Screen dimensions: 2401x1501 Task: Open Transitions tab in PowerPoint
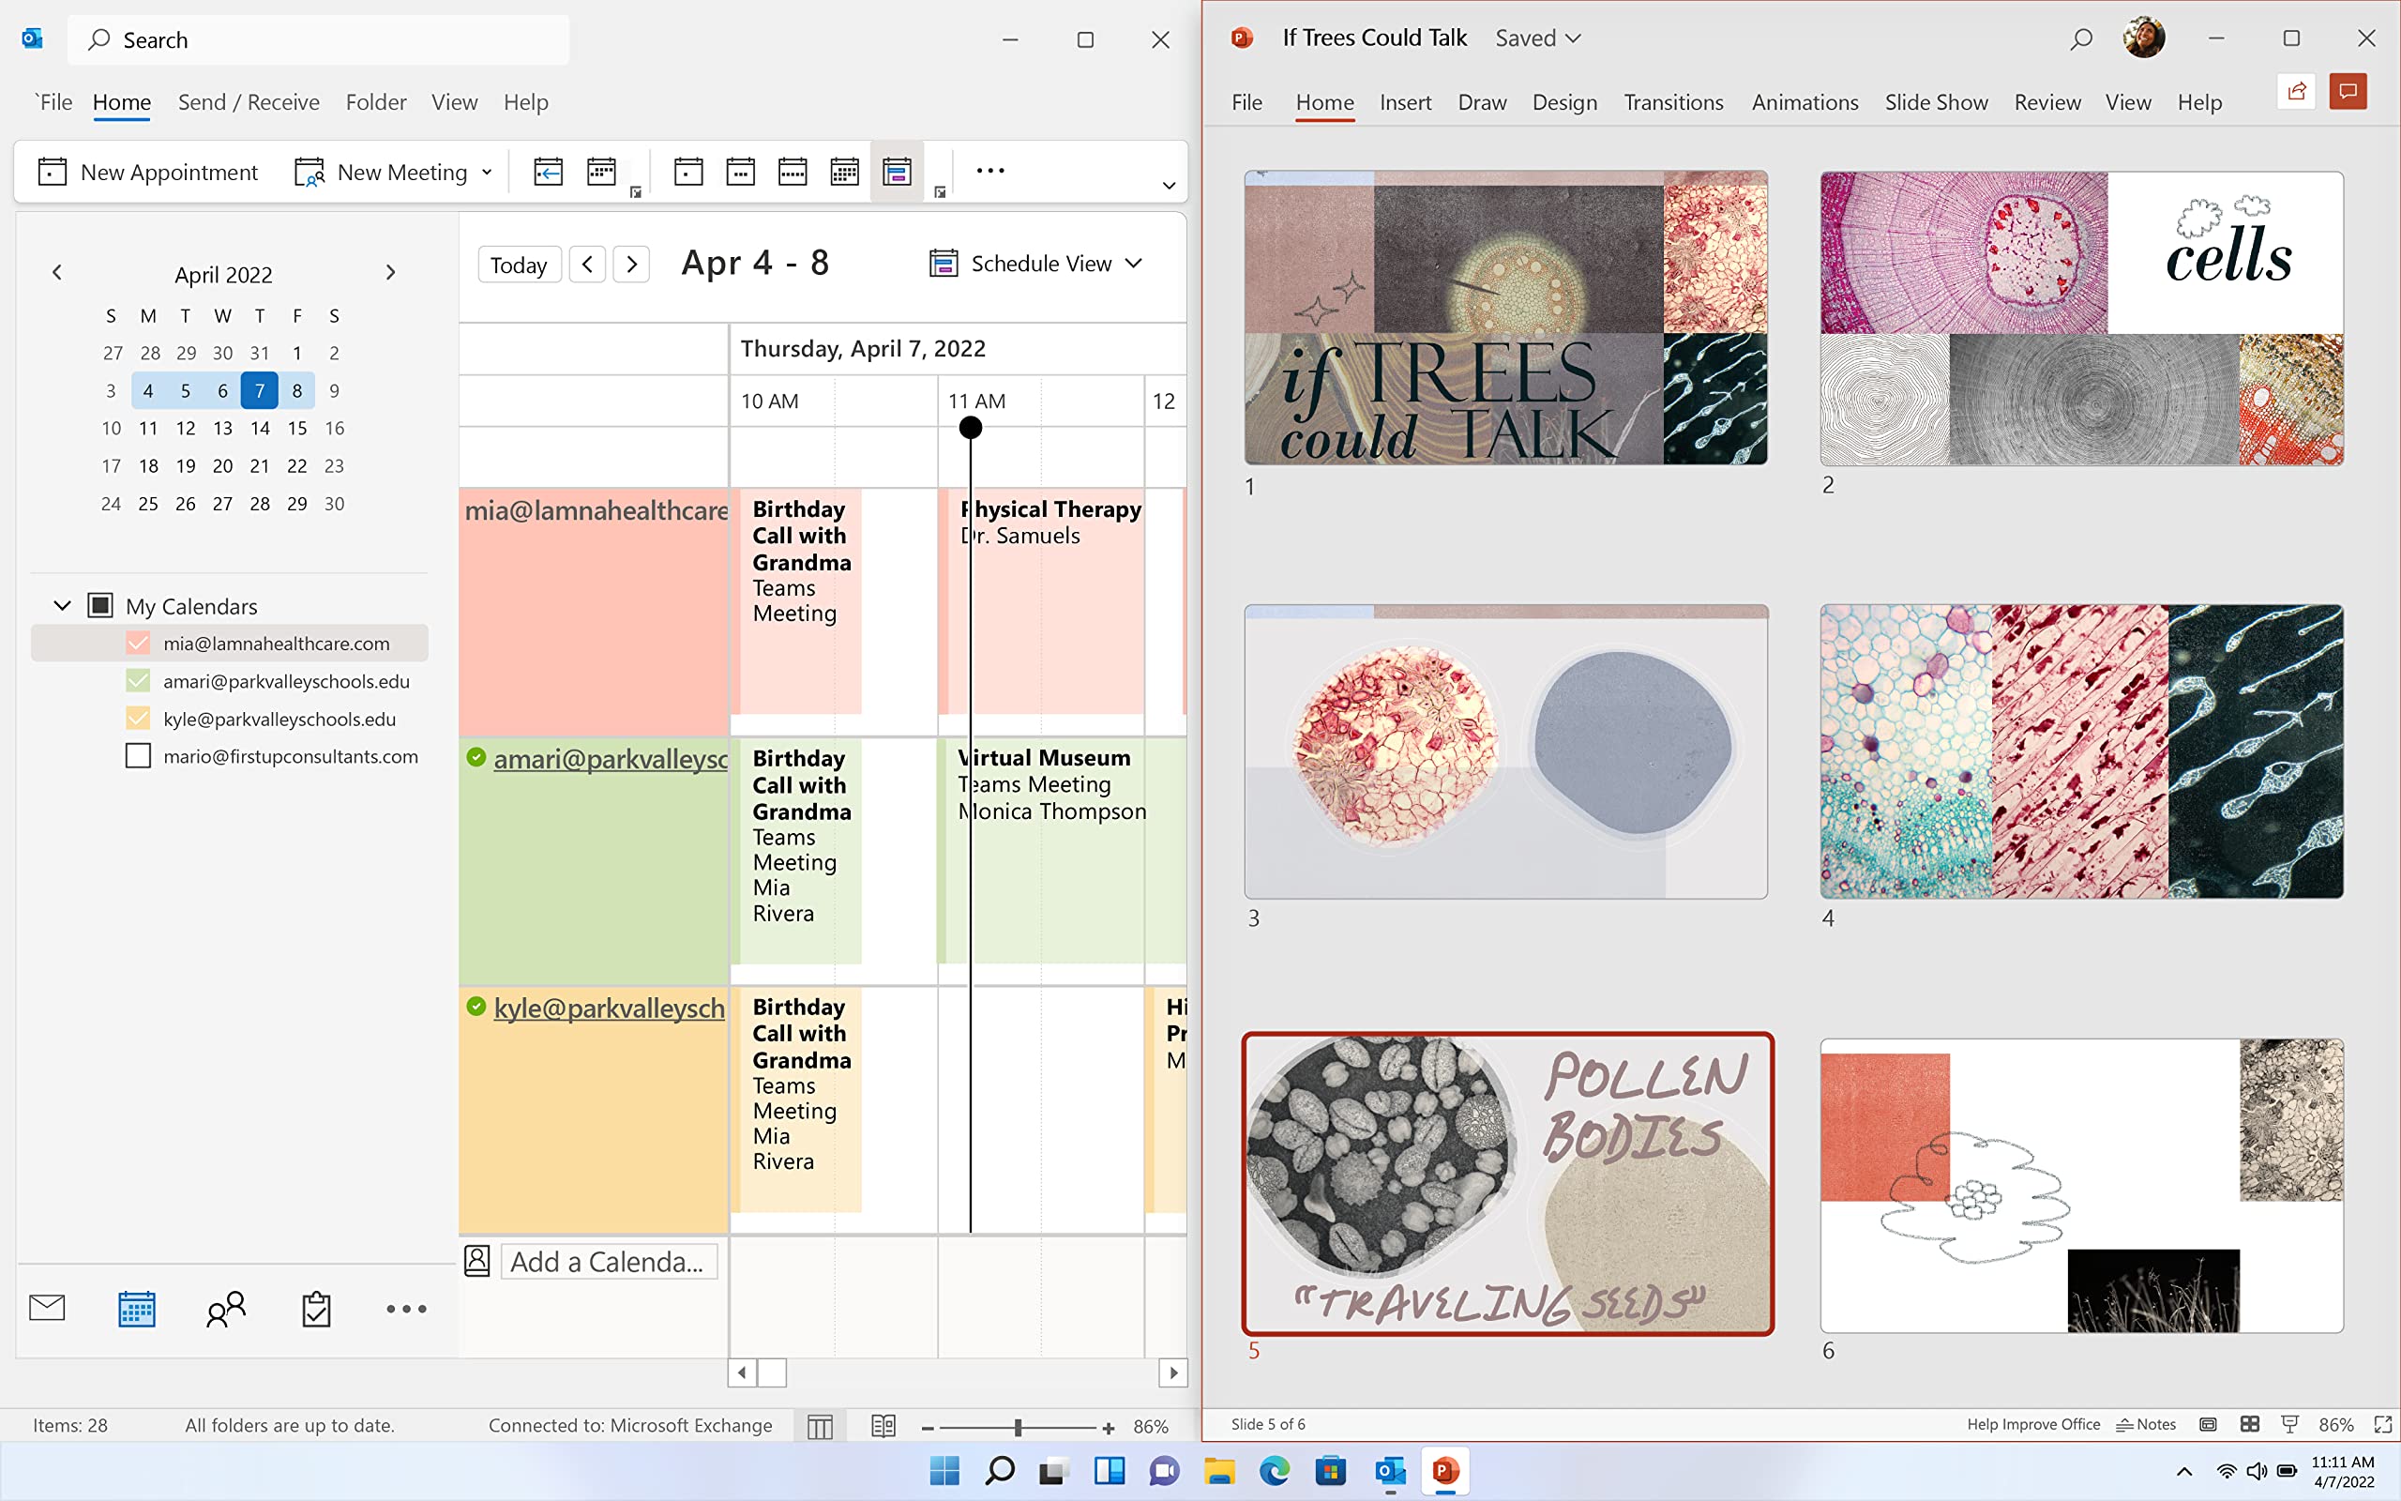1673,102
